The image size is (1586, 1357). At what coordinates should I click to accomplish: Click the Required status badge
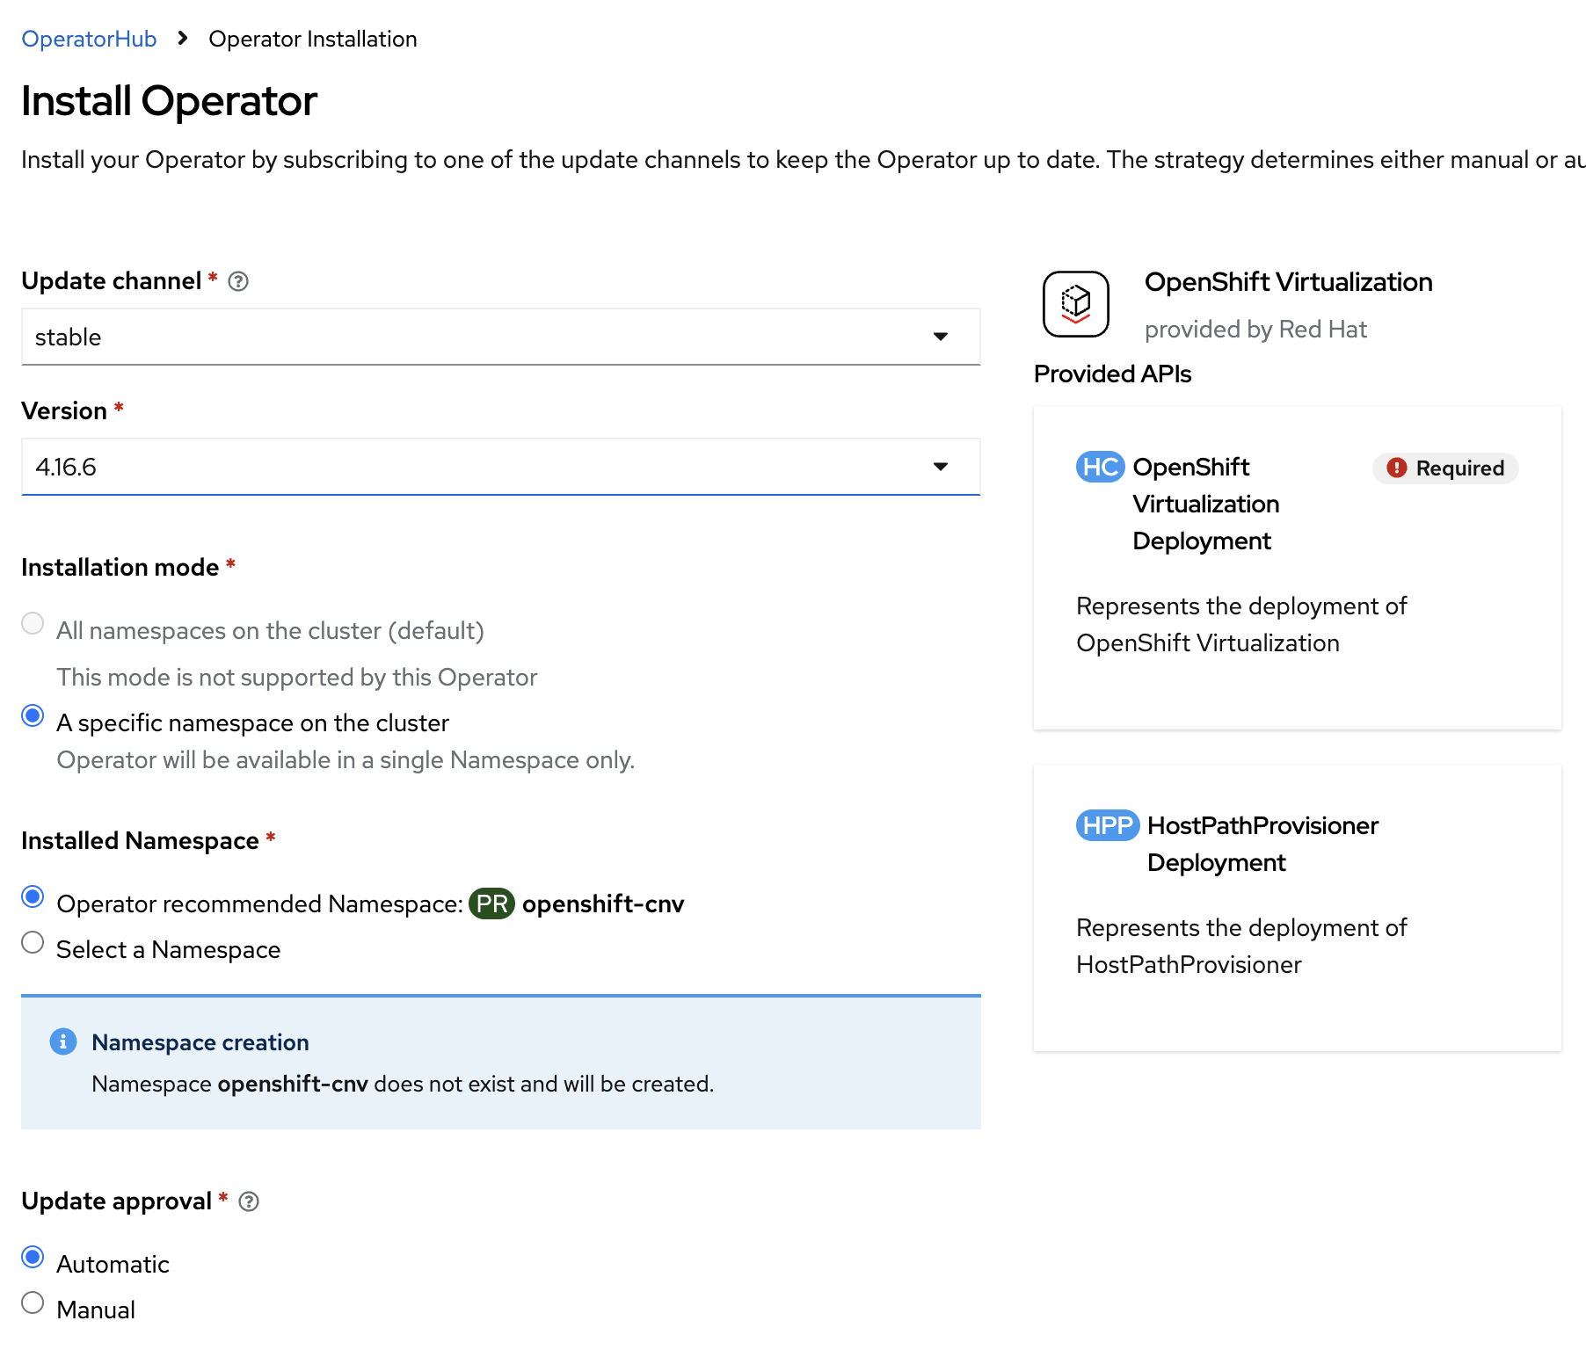(x=1446, y=468)
